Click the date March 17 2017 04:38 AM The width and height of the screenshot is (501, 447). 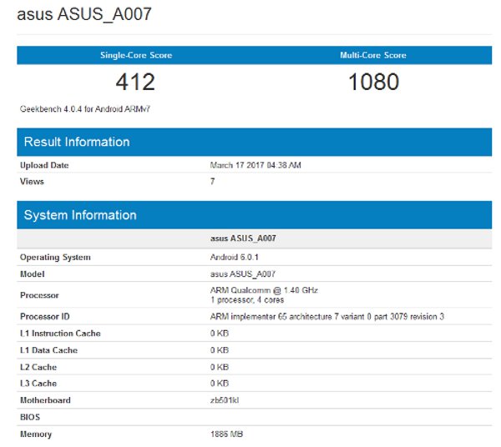coord(256,165)
